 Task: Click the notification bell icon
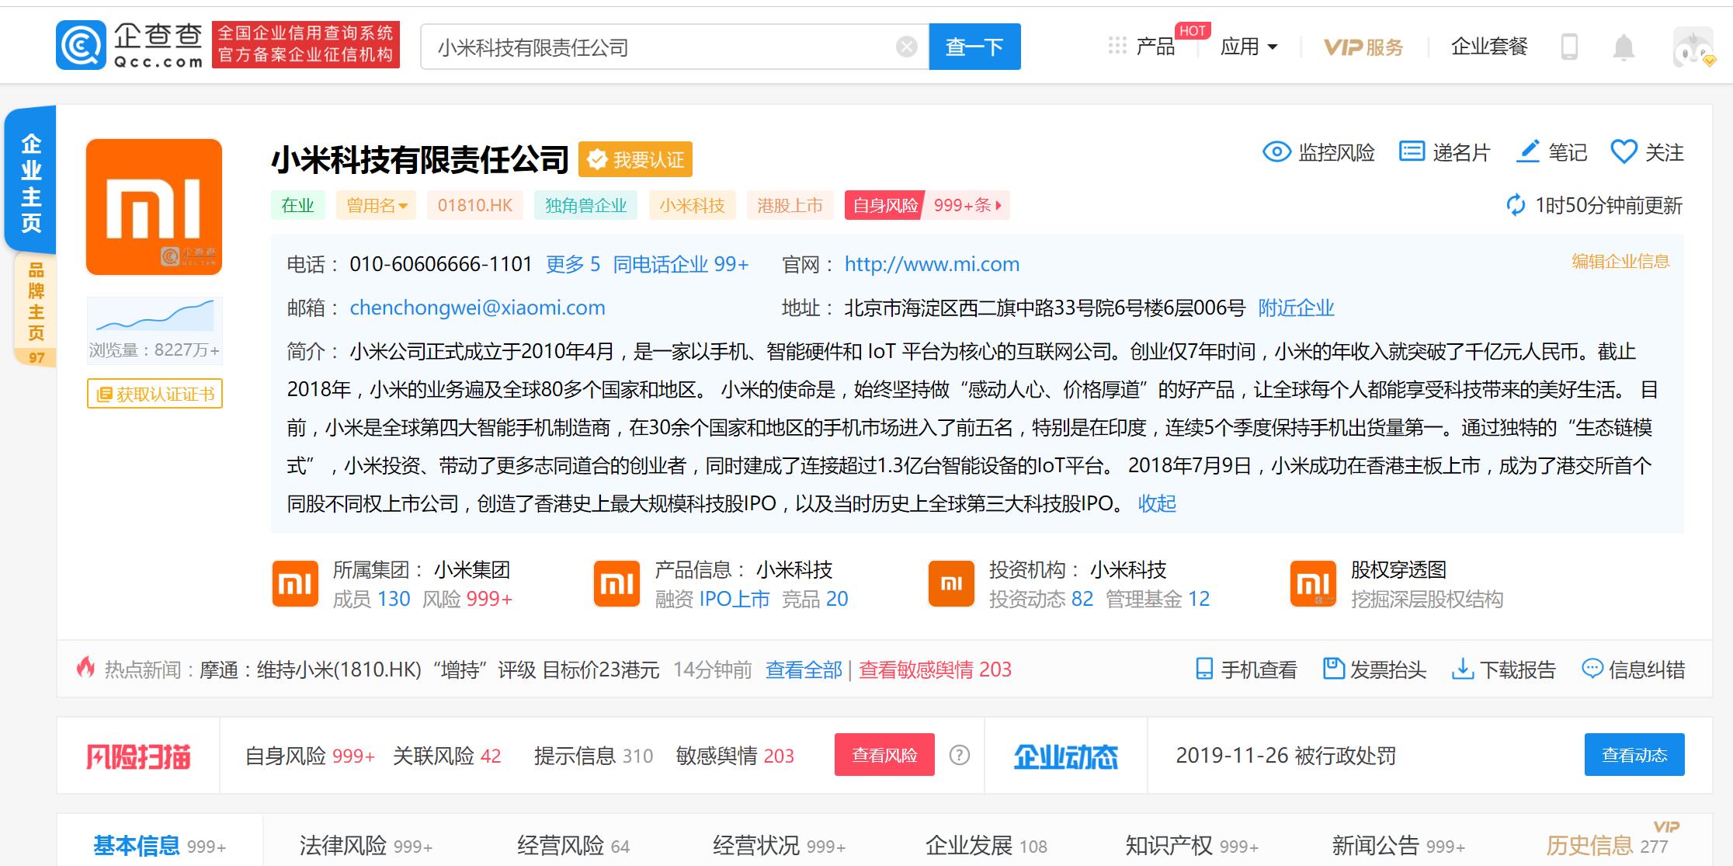pyautogui.click(x=1623, y=47)
